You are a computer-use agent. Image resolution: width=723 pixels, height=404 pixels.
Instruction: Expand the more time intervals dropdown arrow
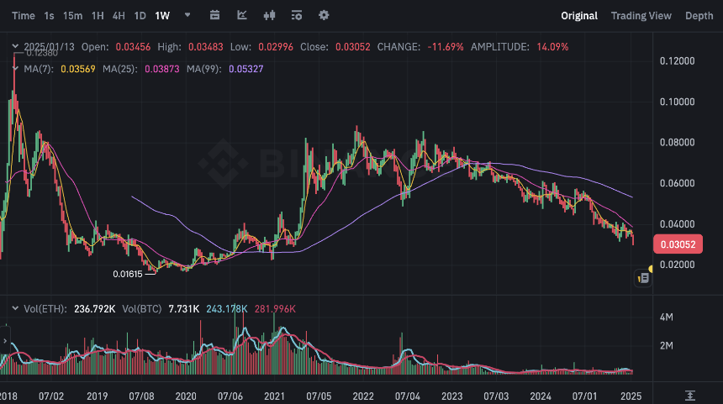[x=187, y=15]
